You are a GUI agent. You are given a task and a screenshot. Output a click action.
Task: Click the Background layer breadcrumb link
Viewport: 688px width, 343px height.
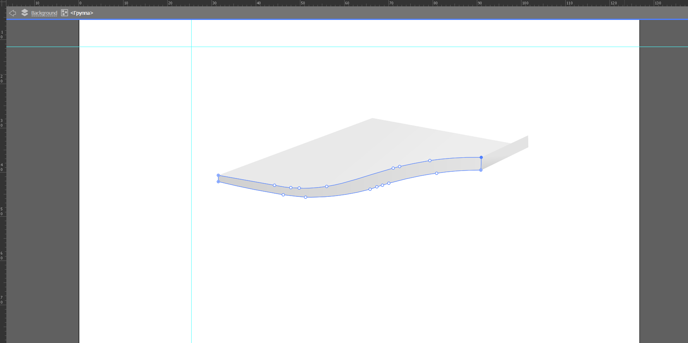coord(44,13)
